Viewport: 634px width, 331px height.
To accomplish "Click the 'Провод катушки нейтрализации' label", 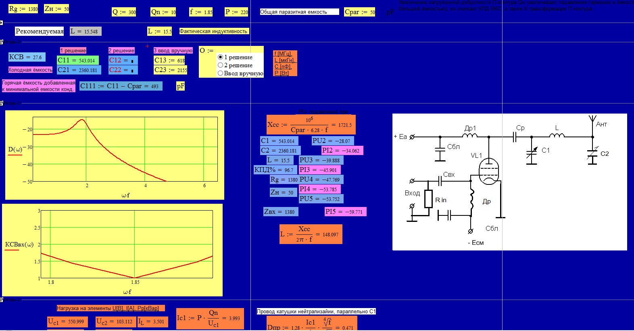I will tap(316, 311).
